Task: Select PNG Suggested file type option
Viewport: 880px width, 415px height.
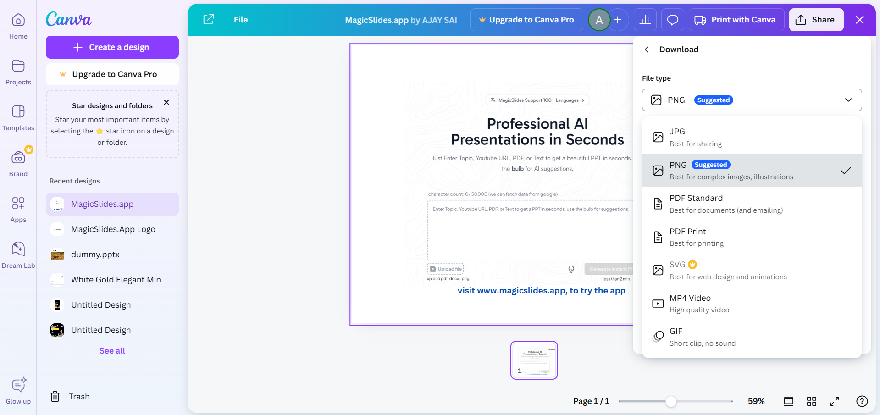Action: click(752, 171)
